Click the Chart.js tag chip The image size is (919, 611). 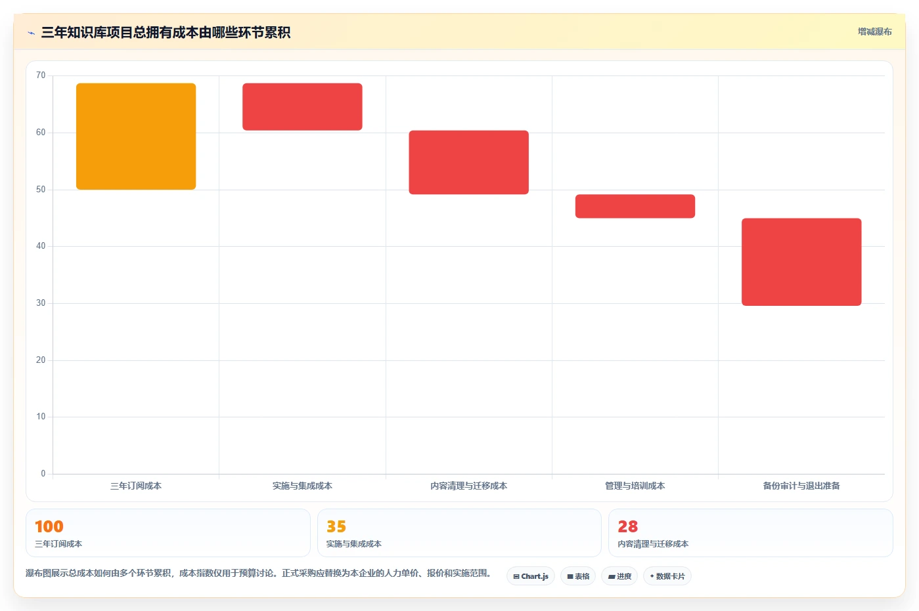pyautogui.click(x=531, y=576)
